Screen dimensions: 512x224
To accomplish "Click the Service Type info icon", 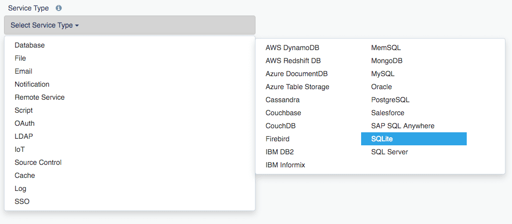I will pos(59,9).
